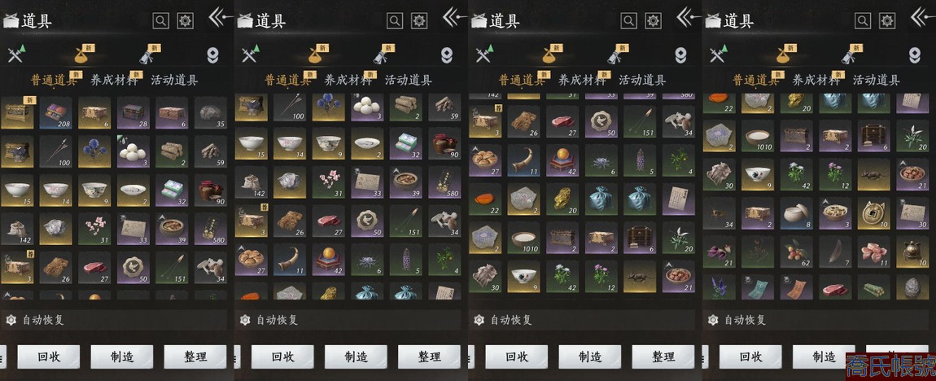Click the 回收 button in the second panel
The width and height of the screenshot is (936, 381).
282,357
